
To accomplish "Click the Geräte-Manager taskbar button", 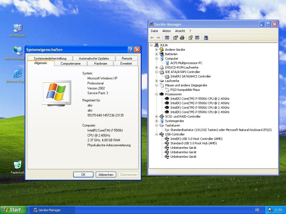I will click(x=52, y=210).
